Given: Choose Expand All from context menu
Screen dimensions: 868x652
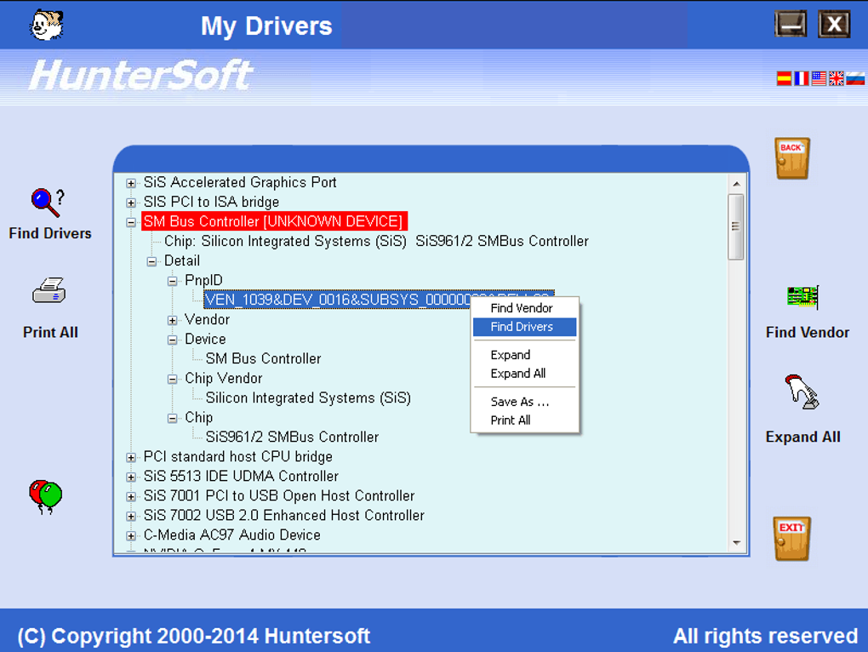Looking at the screenshot, I should [523, 374].
